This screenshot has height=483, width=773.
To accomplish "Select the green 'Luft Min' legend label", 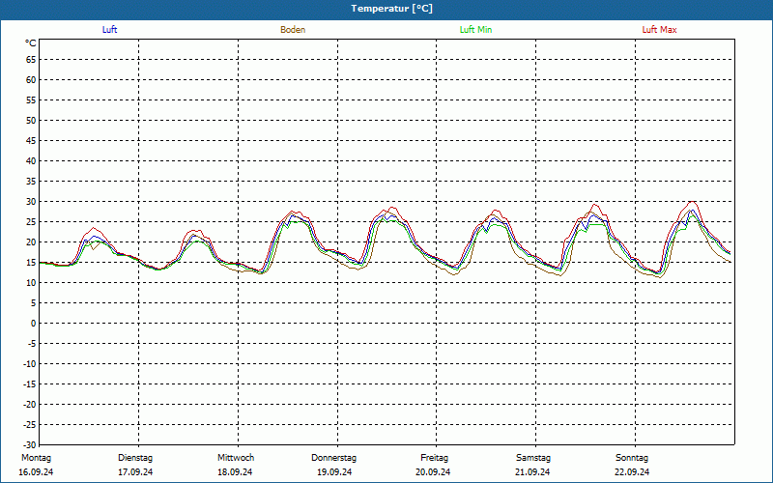I will pos(475,30).
